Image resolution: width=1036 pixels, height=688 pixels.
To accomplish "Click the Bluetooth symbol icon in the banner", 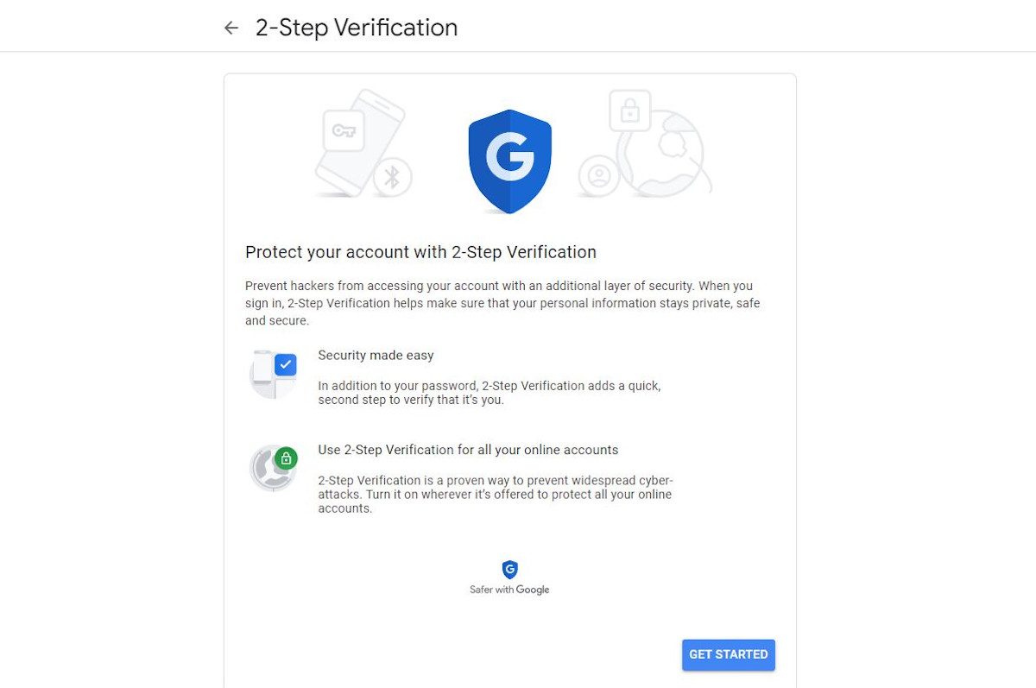I will pyautogui.click(x=392, y=178).
